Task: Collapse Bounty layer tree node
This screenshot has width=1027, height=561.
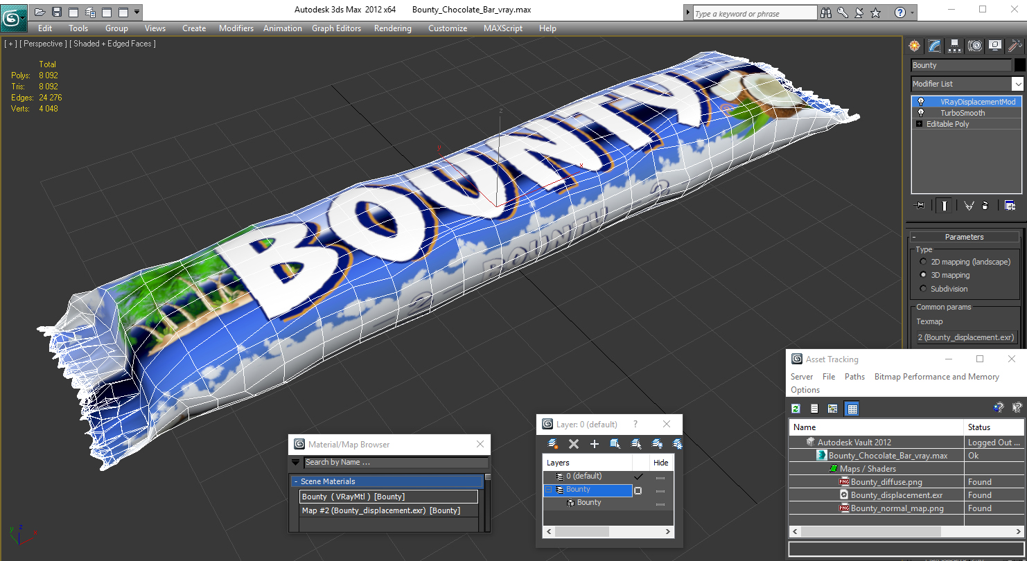Action: (x=548, y=490)
